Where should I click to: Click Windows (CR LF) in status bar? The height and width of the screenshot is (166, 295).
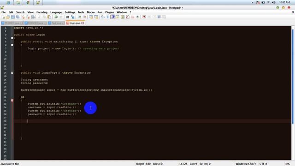coord(246,164)
